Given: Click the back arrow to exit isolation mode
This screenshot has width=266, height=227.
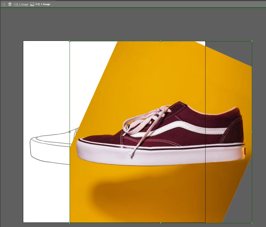Looking at the screenshot, I should click(4, 4).
